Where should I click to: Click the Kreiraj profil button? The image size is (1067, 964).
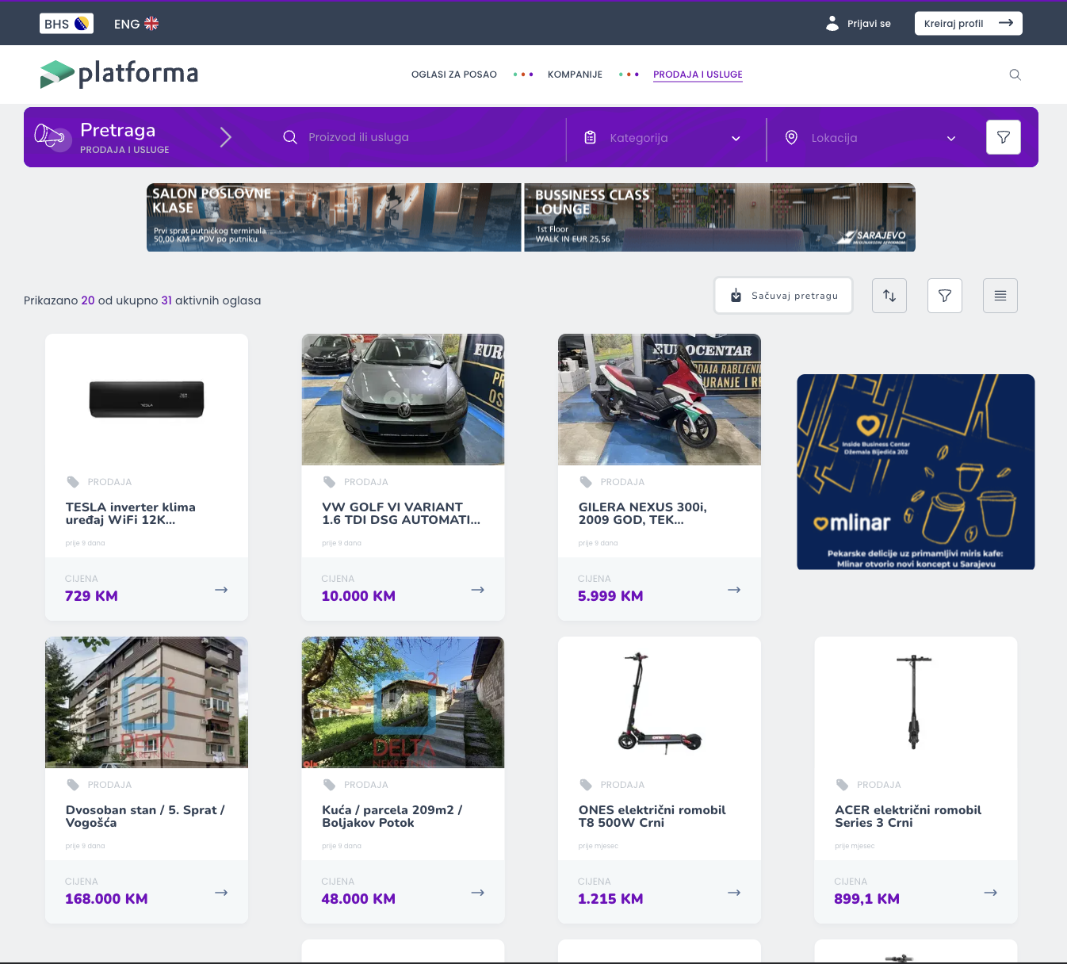(x=968, y=24)
